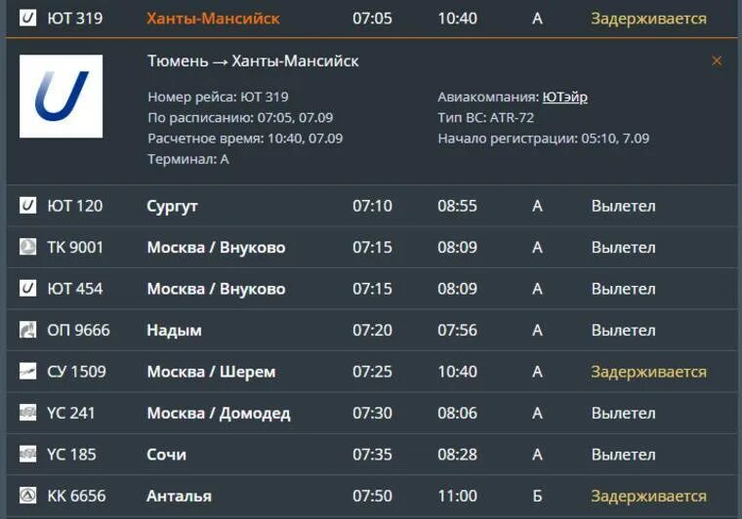742x519 pixels.
Task: Collapse the Ханты-Мансийск flight row
Action: click(x=371, y=19)
